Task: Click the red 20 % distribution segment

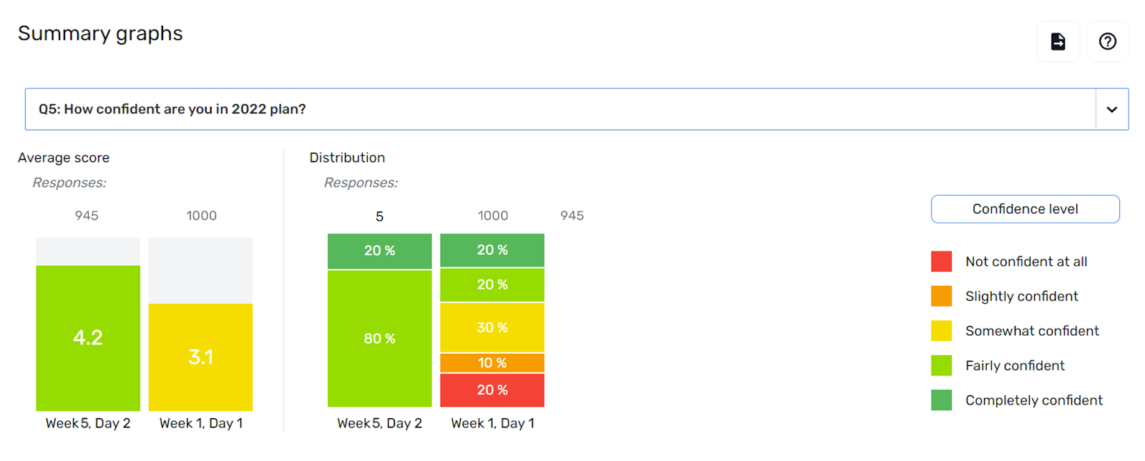Action: point(492,390)
